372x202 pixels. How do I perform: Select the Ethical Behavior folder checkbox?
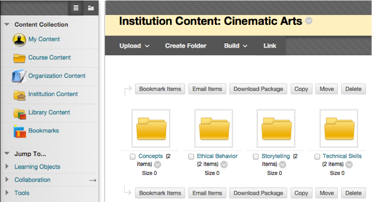click(x=191, y=157)
